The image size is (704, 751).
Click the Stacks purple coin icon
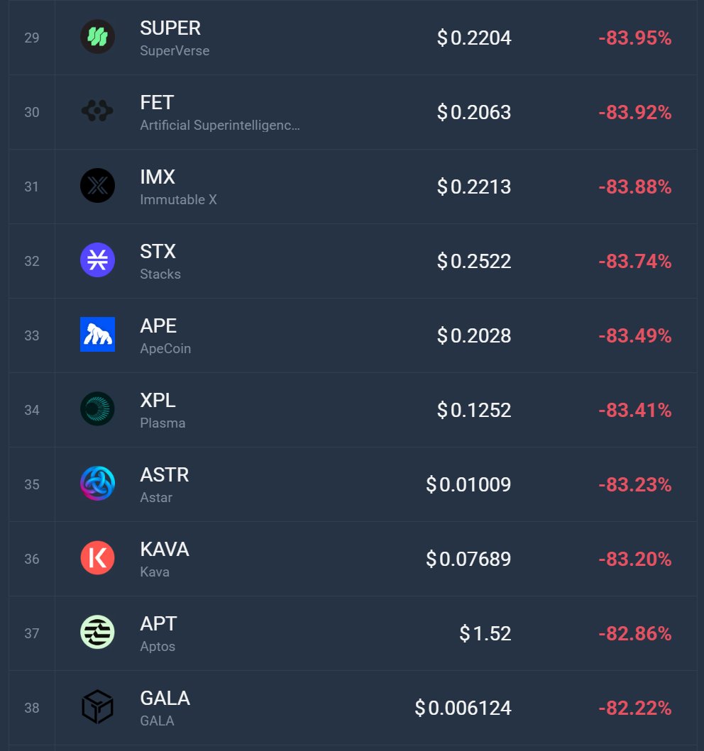point(97,260)
